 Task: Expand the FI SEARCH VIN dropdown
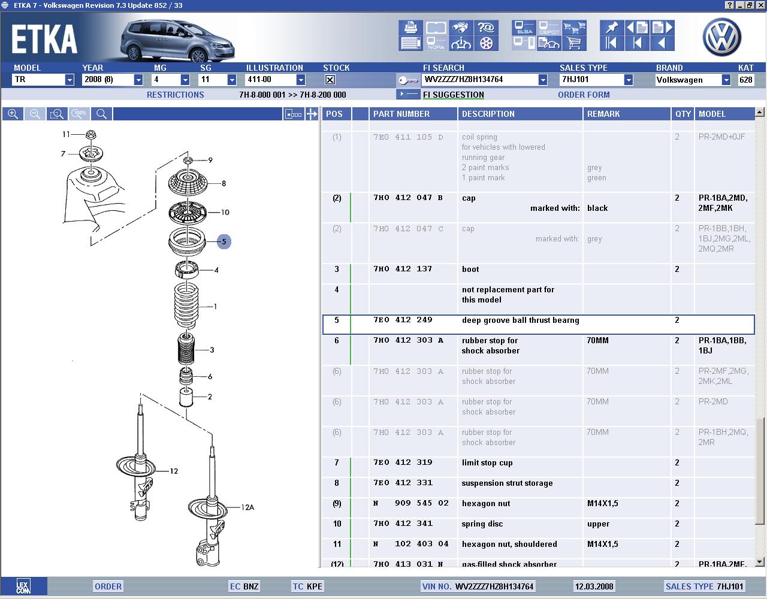(x=543, y=80)
